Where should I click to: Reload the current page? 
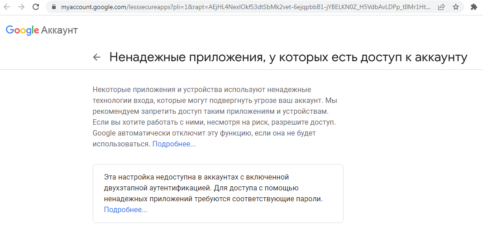tap(36, 7)
